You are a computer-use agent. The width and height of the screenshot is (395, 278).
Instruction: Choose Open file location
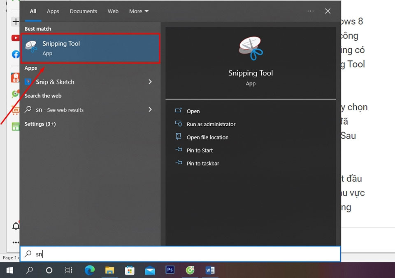pos(207,137)
